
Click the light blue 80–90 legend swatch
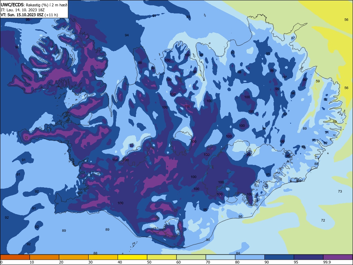[x=250, y=257]
